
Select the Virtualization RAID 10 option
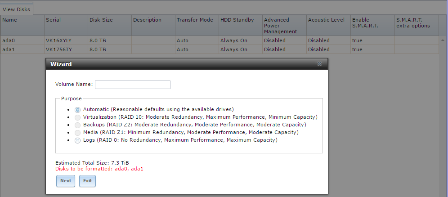click(77, 117)
